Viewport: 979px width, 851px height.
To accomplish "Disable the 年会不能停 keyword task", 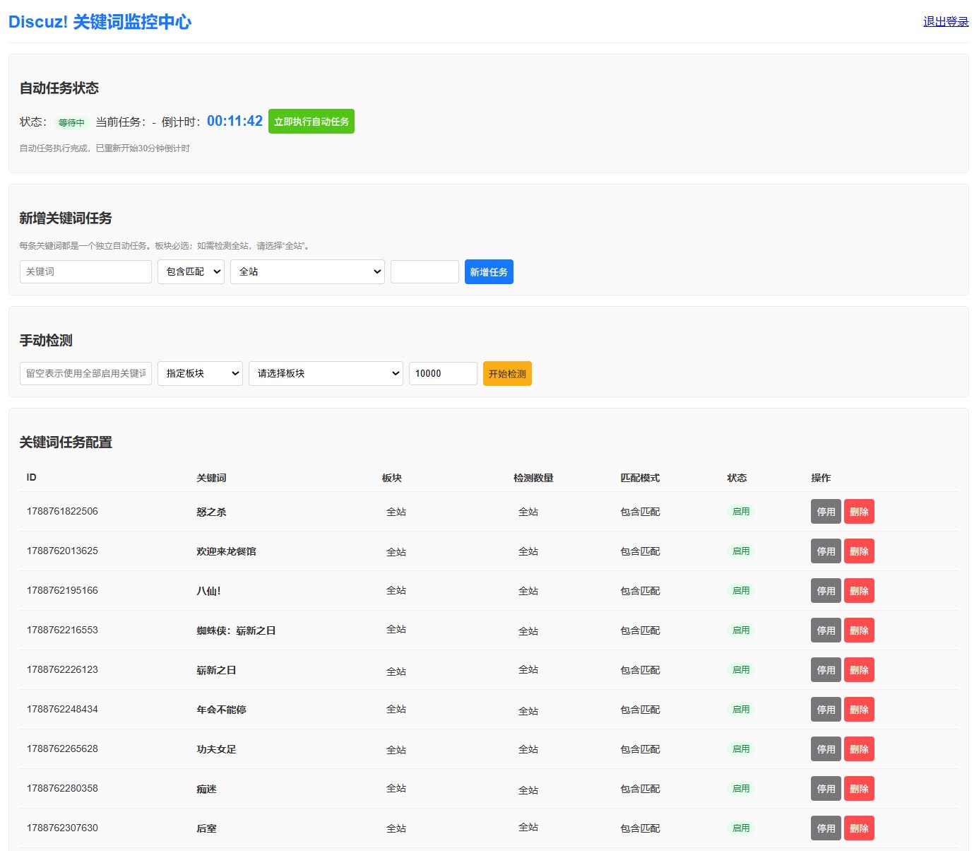I will [x=826, y=710].
